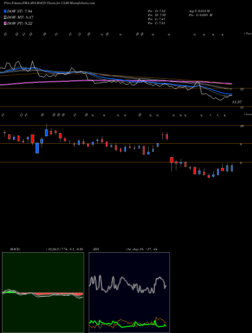
Task: Click the 8 price axis label
Action: (x=241, y=163)
